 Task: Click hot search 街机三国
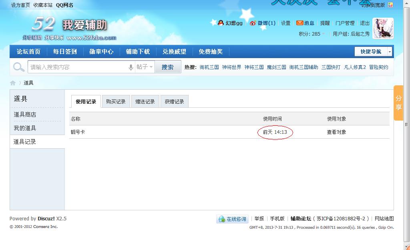coord(209,67)
